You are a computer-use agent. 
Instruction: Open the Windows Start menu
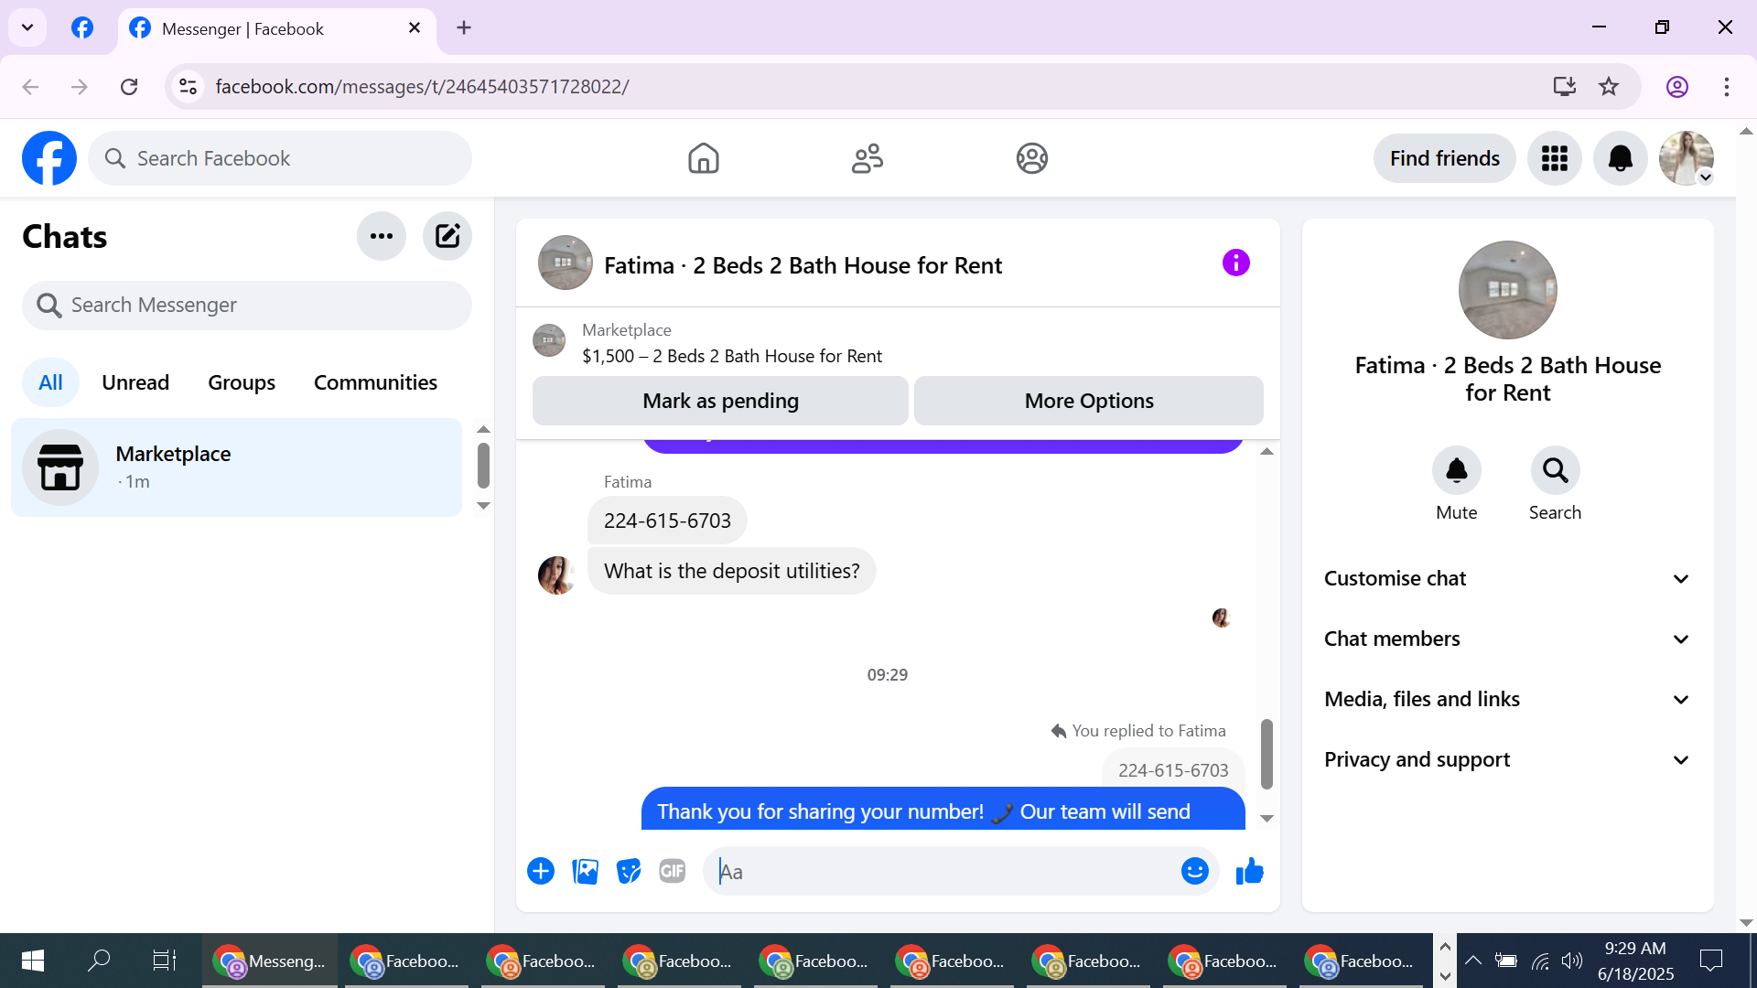point(33,961)
